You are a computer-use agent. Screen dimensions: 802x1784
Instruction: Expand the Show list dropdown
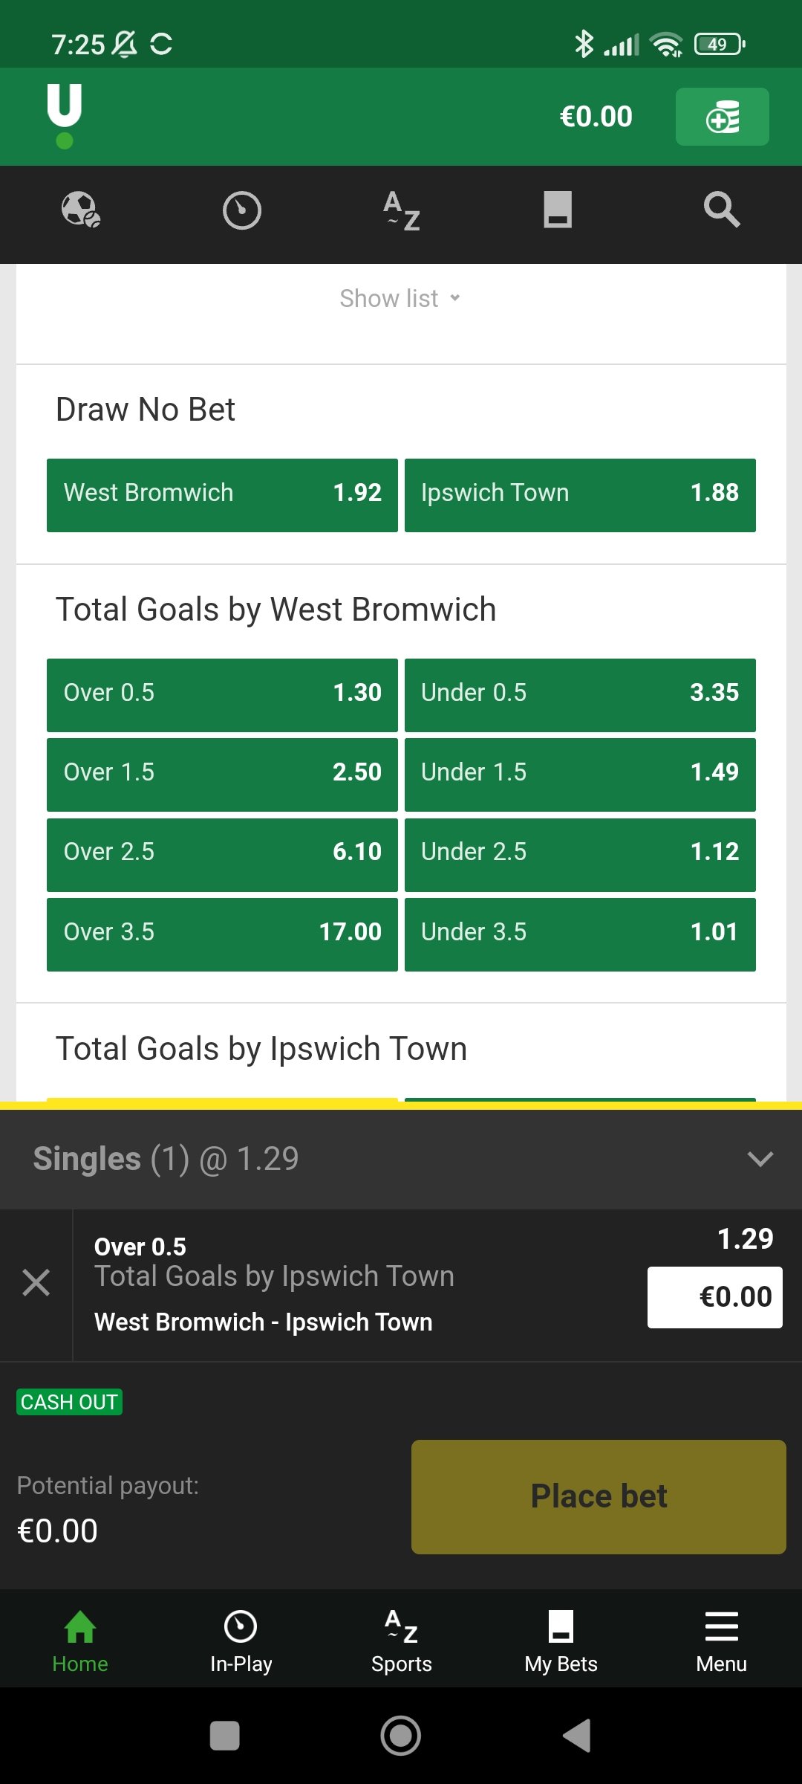point(400,298)
